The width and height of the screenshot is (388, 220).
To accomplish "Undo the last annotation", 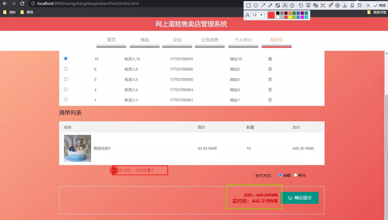I will point(301,5).
